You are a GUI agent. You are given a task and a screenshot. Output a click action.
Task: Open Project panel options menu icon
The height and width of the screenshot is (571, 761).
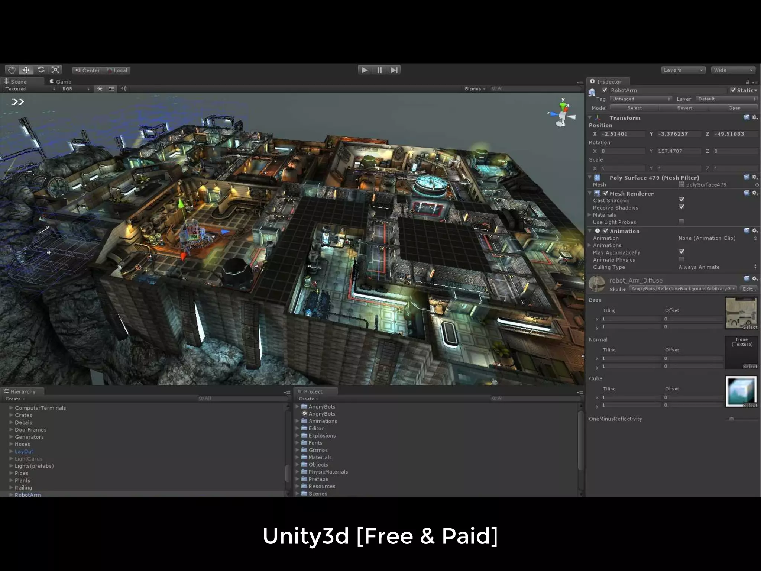pyautogui.click(x=580, y=393)
